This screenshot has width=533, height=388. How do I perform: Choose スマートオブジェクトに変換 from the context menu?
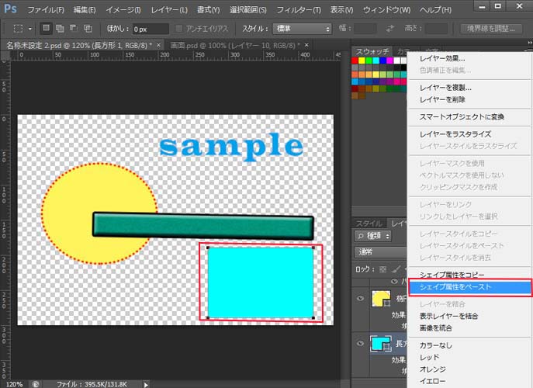(470, 117)
